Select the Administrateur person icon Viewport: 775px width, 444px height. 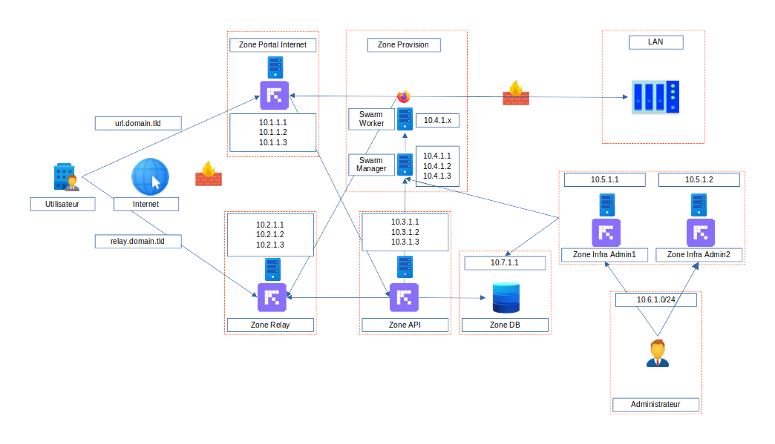656,354
